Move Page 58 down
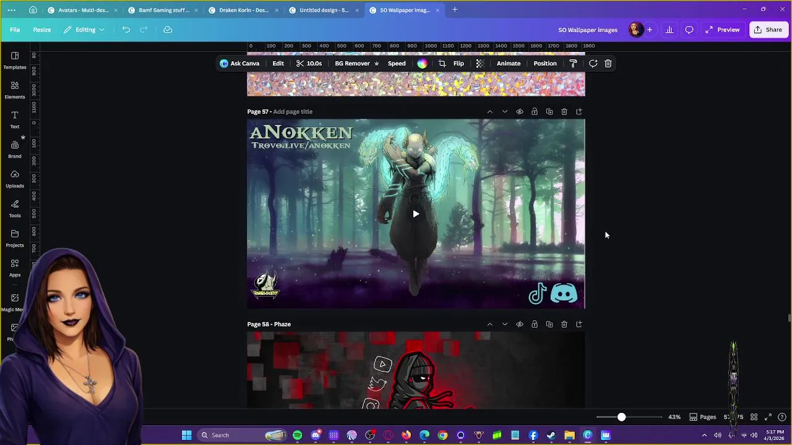Screen dimensions: 792x445 pyautogui.click(x=505, y=324)
